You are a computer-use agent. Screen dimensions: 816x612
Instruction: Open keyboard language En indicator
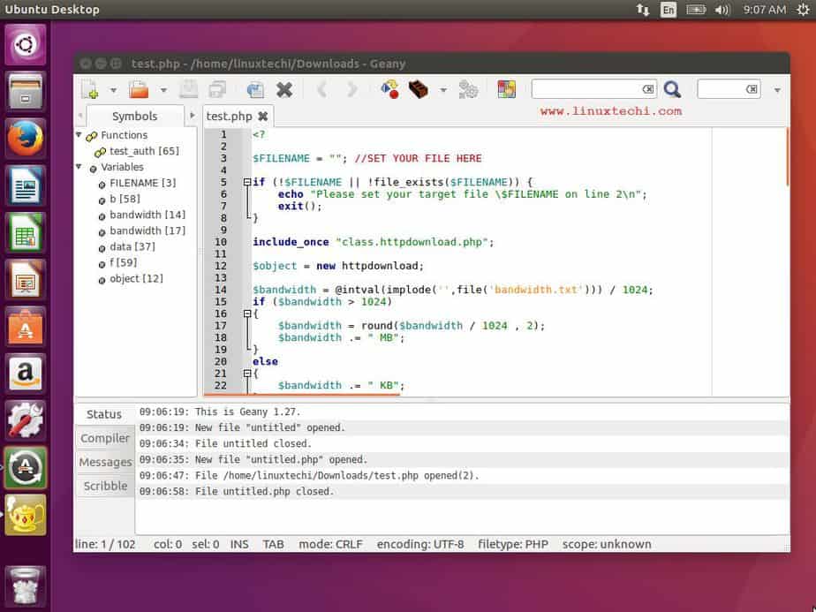coord(669,10)
